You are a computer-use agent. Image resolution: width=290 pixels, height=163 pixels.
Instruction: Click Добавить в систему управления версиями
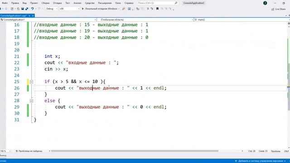(261, 161)
